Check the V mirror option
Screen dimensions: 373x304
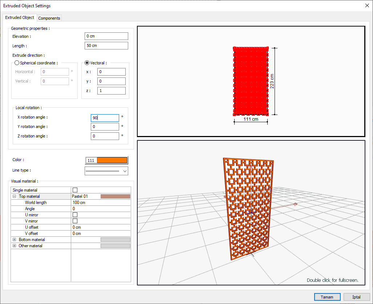pos(75,221)
